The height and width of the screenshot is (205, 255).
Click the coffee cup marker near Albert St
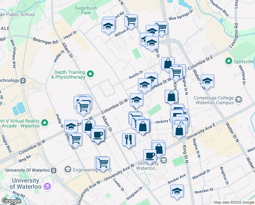coord(98,135)
